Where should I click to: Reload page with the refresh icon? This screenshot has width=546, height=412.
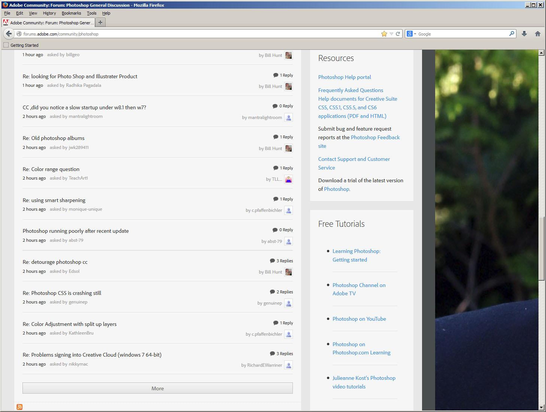[398, 34]
